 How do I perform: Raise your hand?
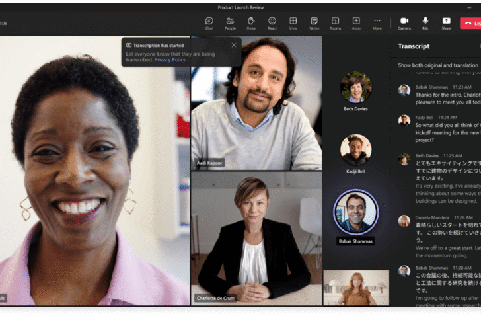coord(251,23)
